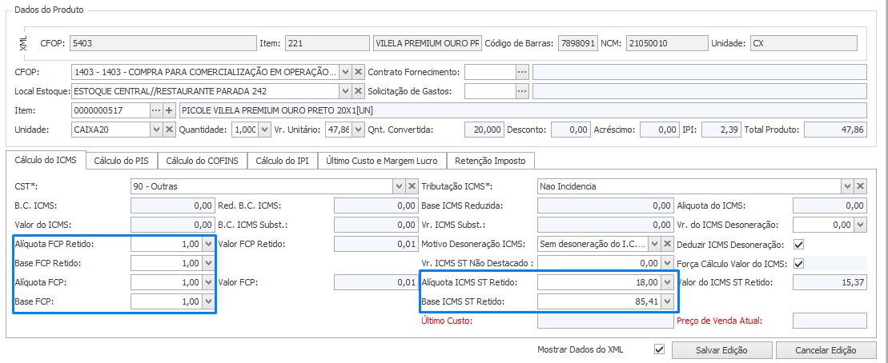This screenshot has width=888, height=363.
Task: Expand Alíquota ICMS ST Retido dropdown
Action: [x=666, y=282]
